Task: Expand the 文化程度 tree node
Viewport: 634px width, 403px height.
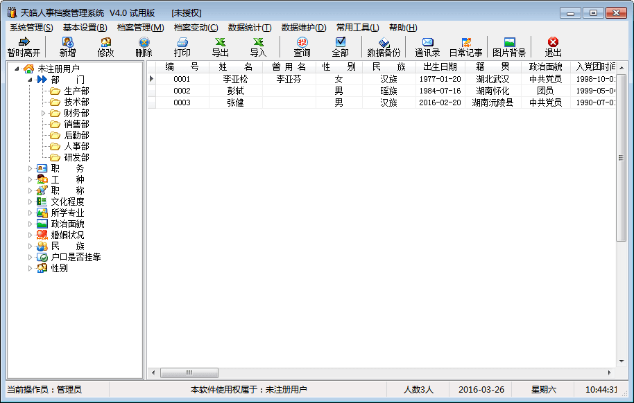Action: [30, 201]
